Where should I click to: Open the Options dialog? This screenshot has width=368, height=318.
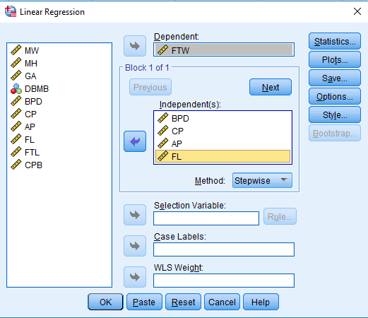pyautogui.click(x=335, y=97)
